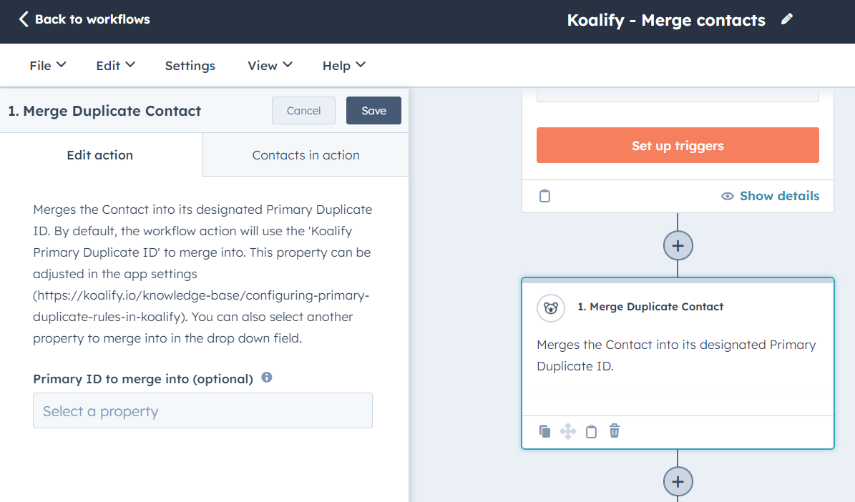Delete the Merge Duplicate Contact action via trash icon
Screen dimensions: 855x502
614,430
